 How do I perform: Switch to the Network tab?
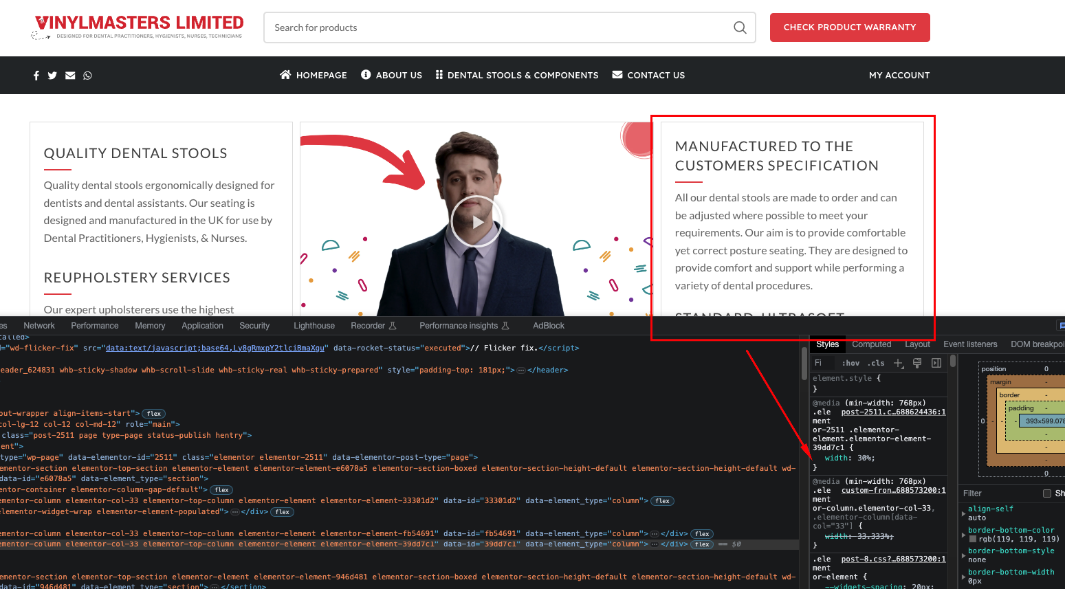[x=39, y=326]
